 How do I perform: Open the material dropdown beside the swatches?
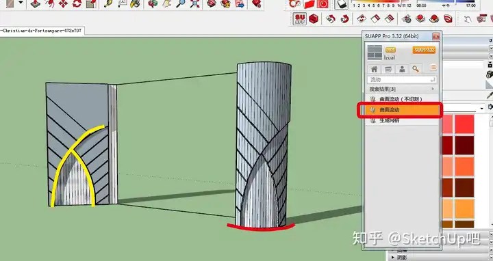[481, 108]
